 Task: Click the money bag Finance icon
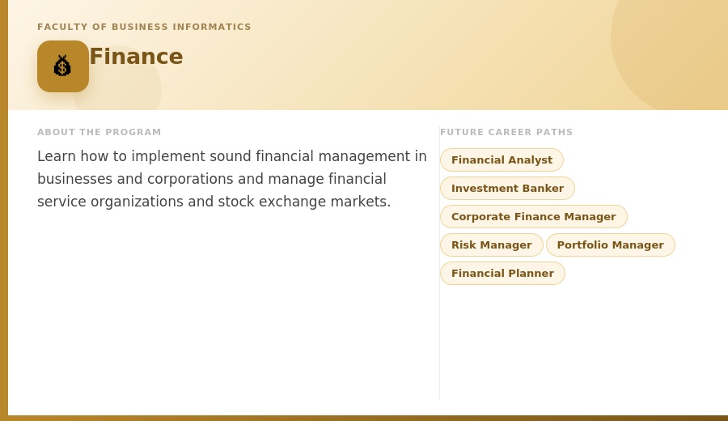[x=62, y=66]
